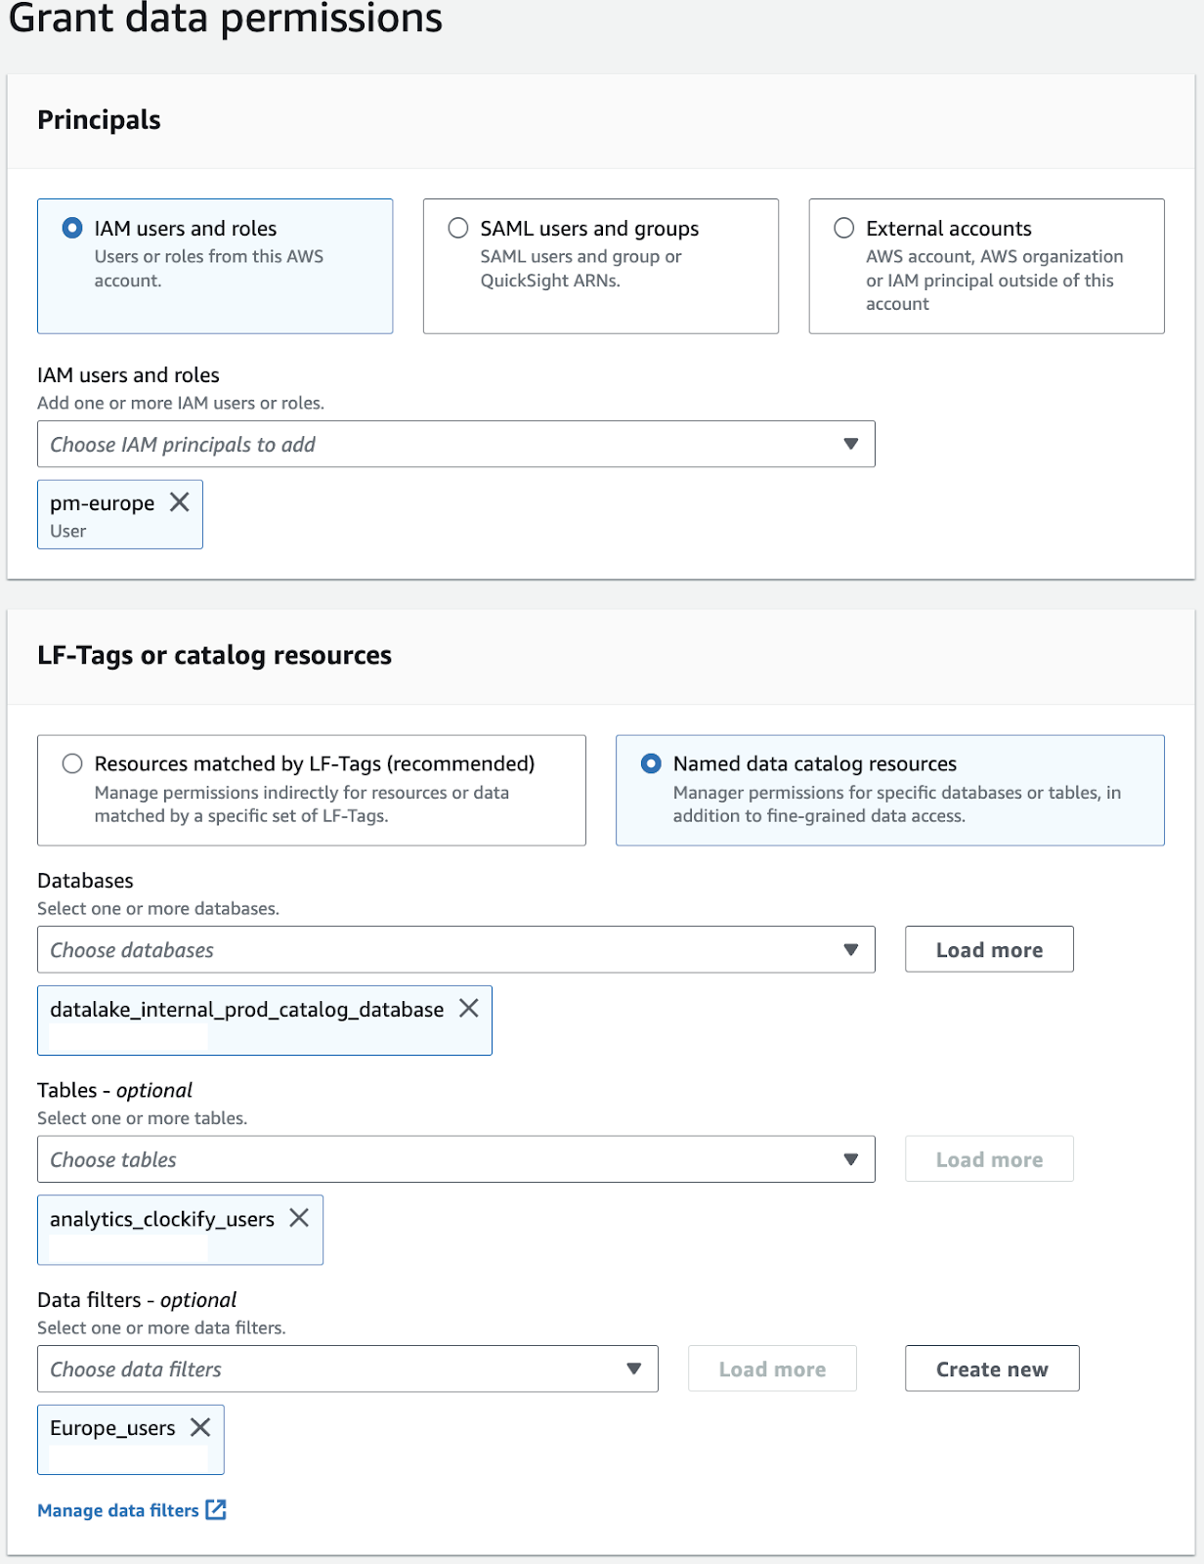Select Resources matched by LF-Tags option
This screenshot has width=1204, height=1564.
click(72, 763)
